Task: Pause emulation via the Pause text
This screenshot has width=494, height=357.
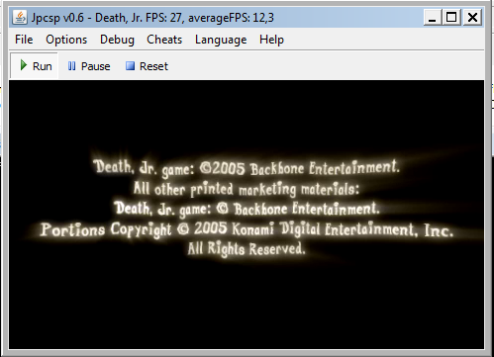Action: pyautogui.click(x=96, y=66)
